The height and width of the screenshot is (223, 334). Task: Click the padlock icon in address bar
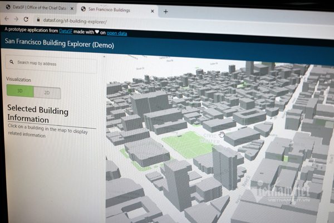(x=37, y=20)
